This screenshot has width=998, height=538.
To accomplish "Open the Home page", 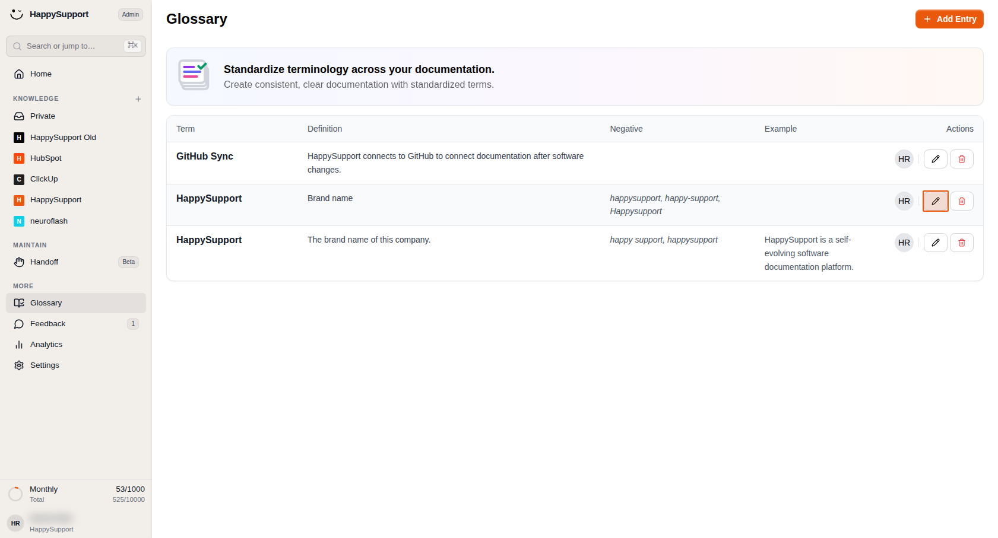I will (x=76, y=74).
